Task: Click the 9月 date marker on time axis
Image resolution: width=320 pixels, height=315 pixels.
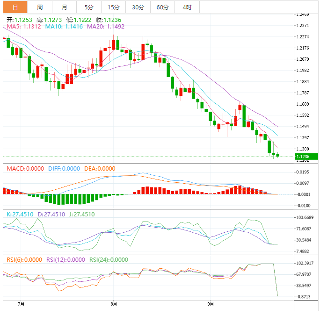Action: point(211,304)
